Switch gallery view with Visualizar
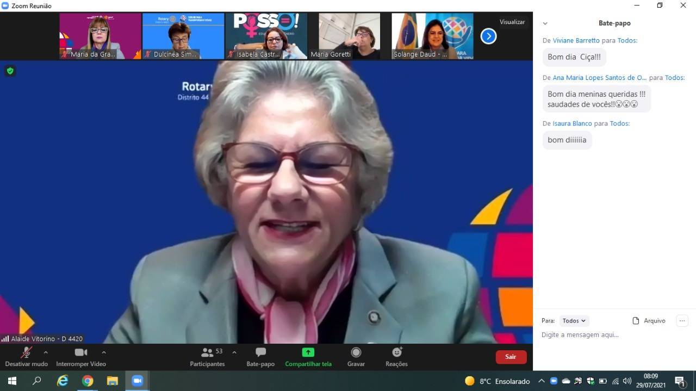 pyautogui.click(x=512, y=22)
